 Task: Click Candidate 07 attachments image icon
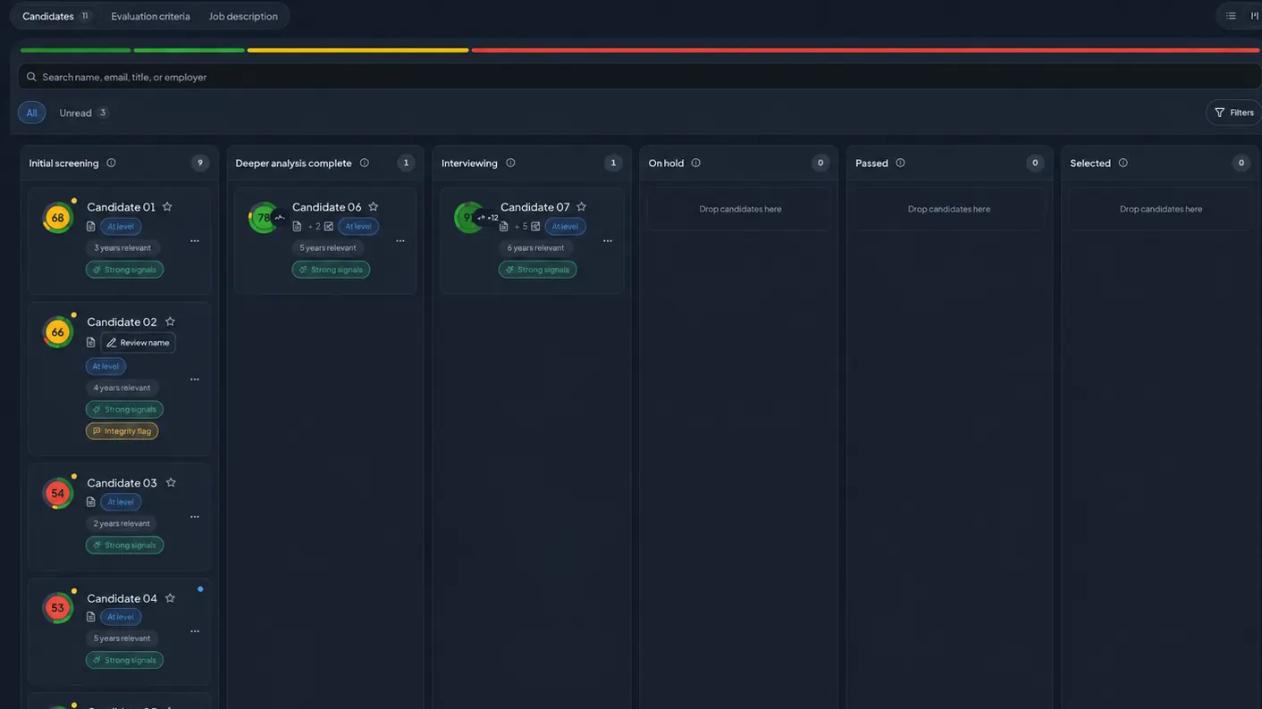[535, 226]
